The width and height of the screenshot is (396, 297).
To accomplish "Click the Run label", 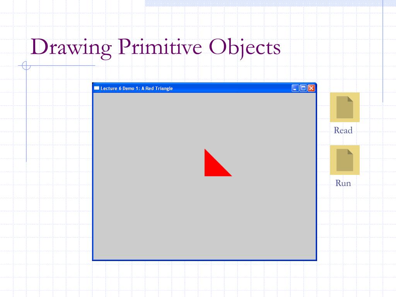I will point(343,183).
